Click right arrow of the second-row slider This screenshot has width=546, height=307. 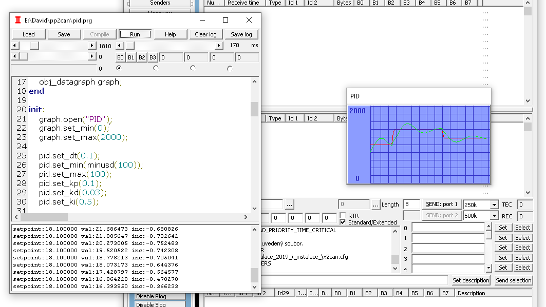pos(92,56)
